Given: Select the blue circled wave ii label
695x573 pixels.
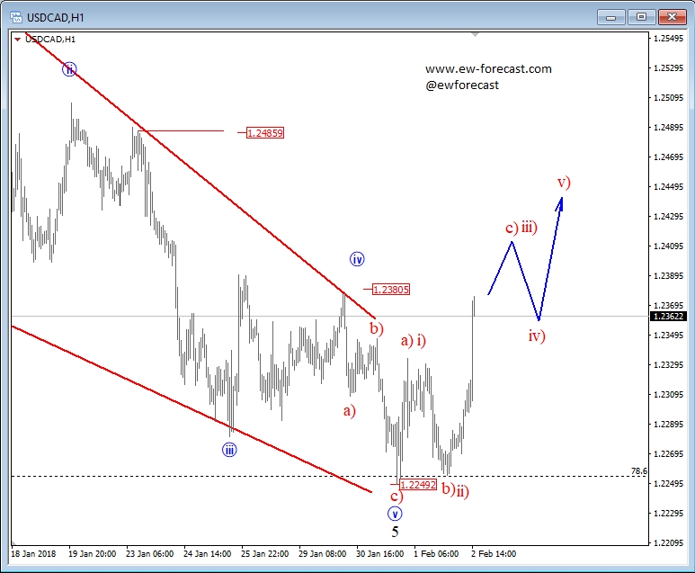Looking at the screenshot, I should point(69,69).
